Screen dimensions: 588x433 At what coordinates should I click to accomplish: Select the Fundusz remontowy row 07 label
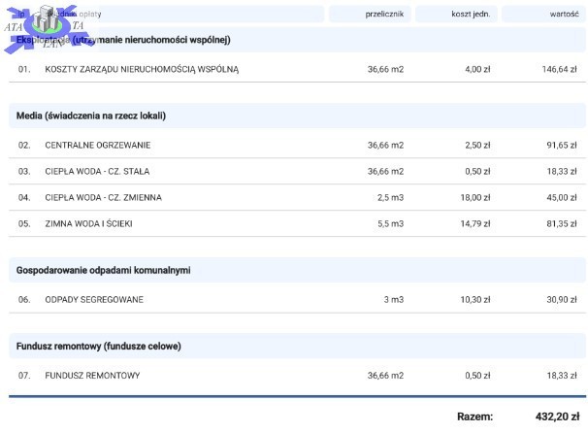click(x=93, y=376)
